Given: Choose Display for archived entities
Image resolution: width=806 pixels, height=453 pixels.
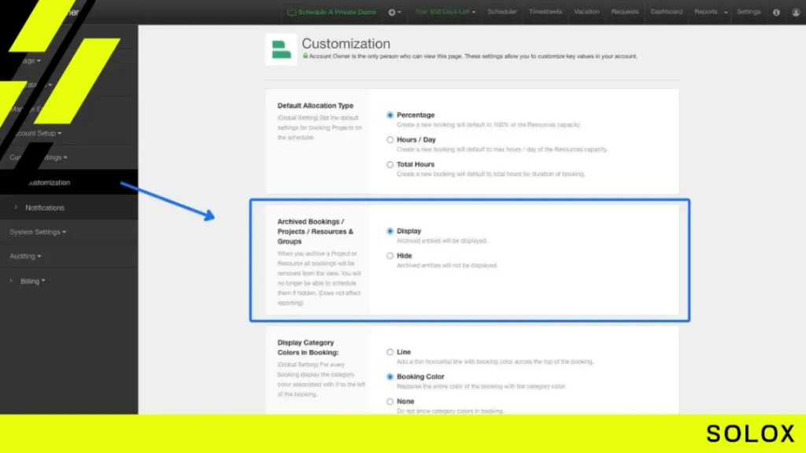Looking at the screenshot, I should coord(390,231).
